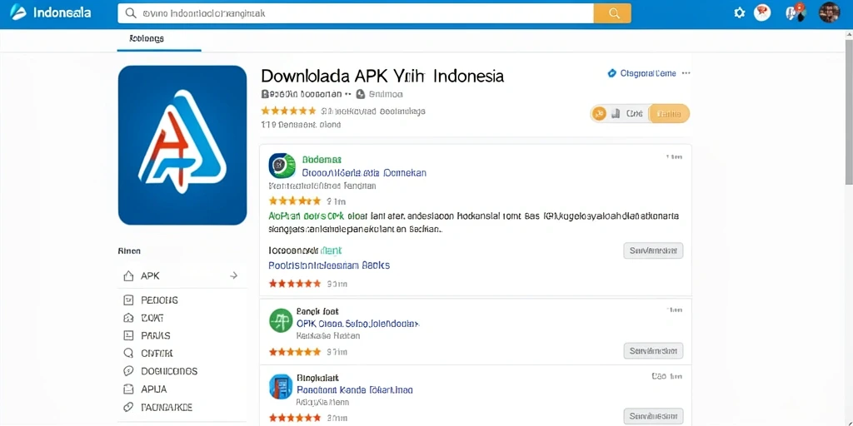
Task: Select the DOGNICONOS item in the sidebar
Action: click(x=161, y=371)
